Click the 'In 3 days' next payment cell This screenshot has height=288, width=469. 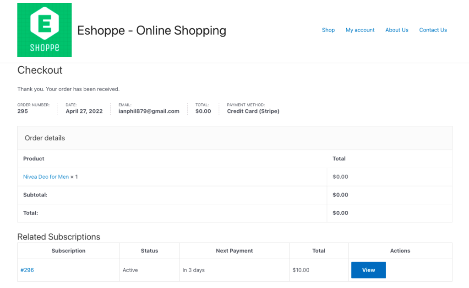(193, 270)
